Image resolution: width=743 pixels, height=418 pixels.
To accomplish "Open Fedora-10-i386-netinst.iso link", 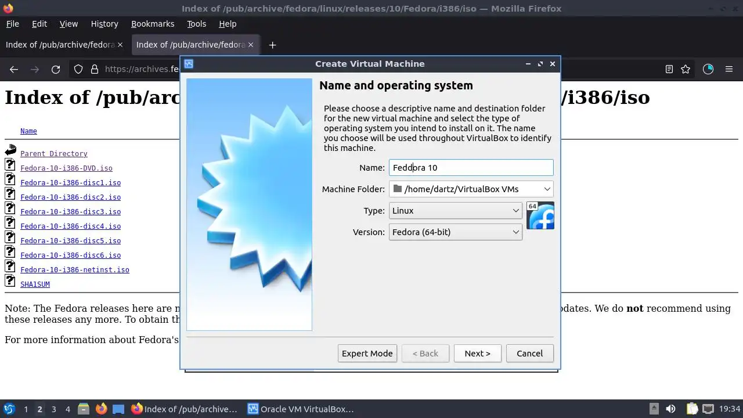I will (x=75, y=270).
